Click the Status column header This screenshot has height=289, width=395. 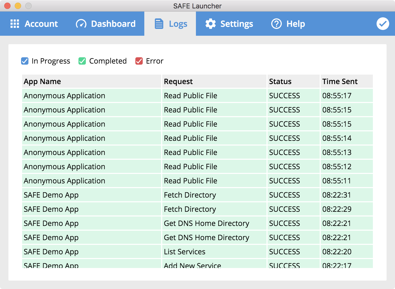[x=294, y=81]
